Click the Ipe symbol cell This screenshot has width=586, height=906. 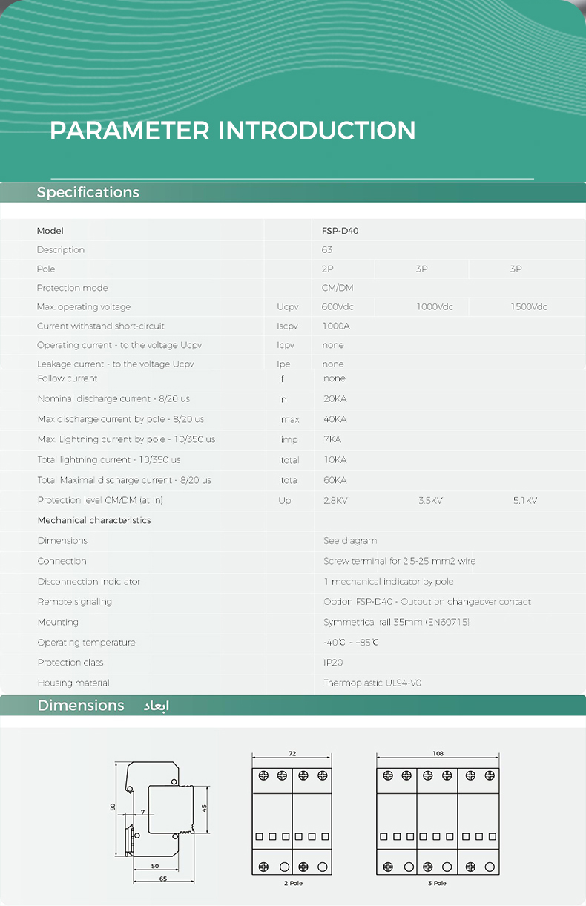point(283,364)
